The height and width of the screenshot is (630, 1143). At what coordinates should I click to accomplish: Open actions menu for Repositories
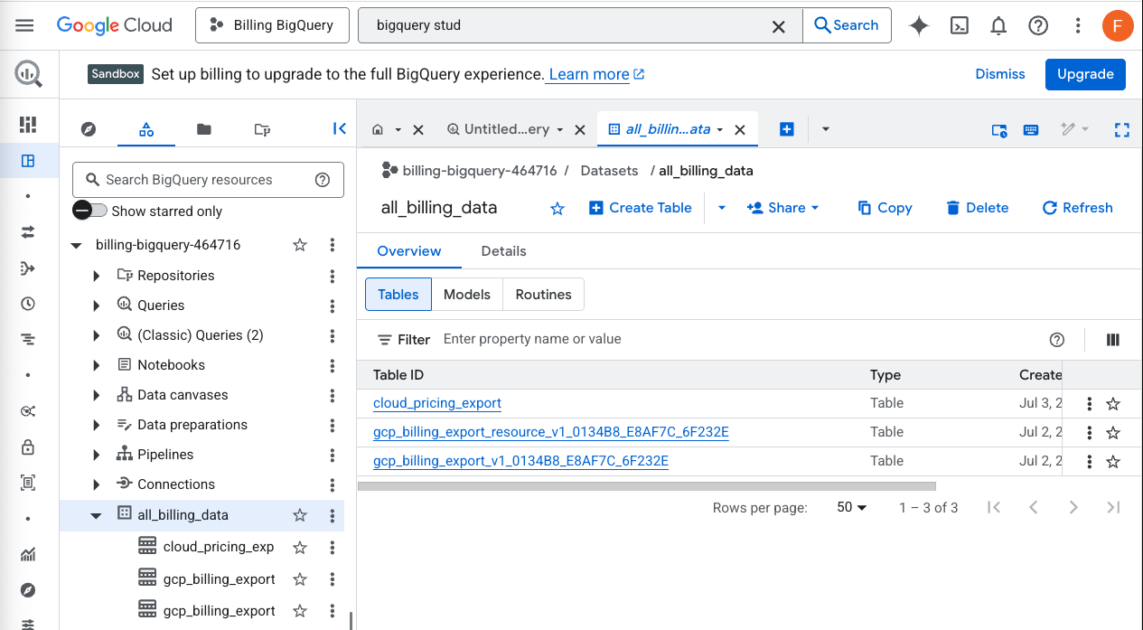(333, 276)
